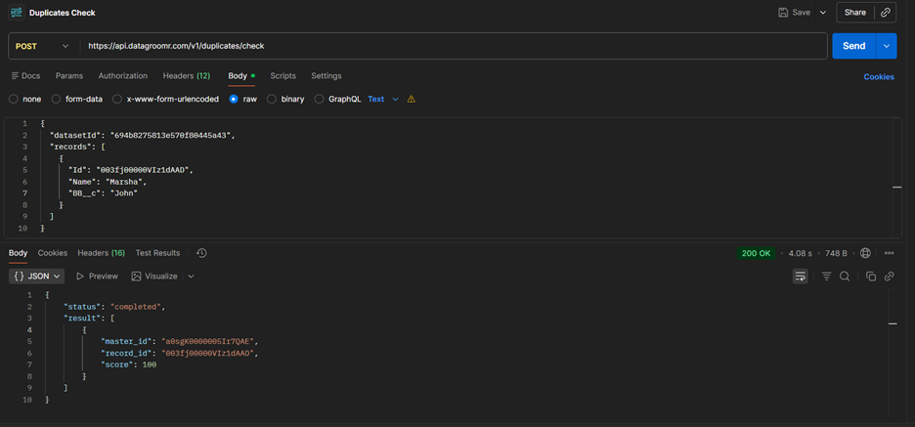Screen dimensions: 915x427
Task: Open the response Cookies tab
Action: pyautogui.click(x=53, y=253)
